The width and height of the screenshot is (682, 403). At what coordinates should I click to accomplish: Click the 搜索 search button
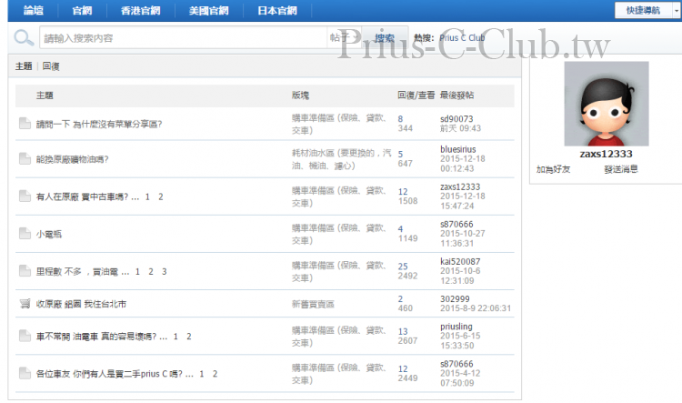pos(385,38)
